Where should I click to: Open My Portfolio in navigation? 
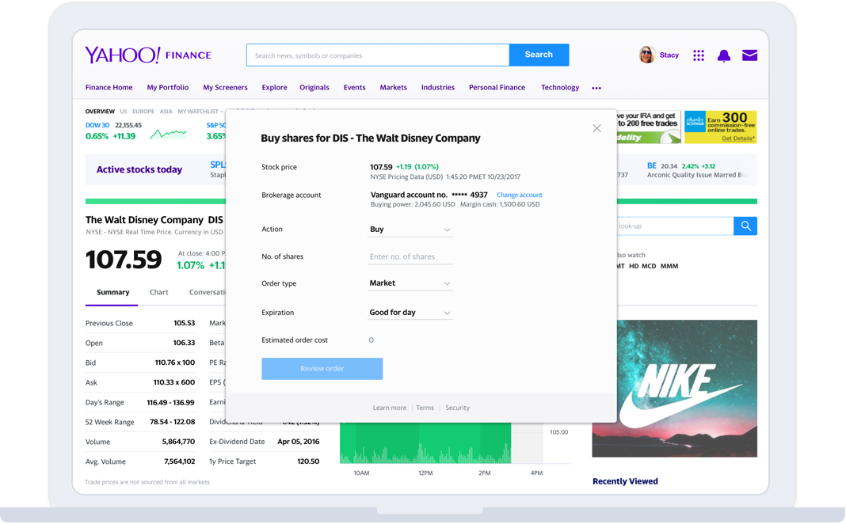(x=168, y=87)
